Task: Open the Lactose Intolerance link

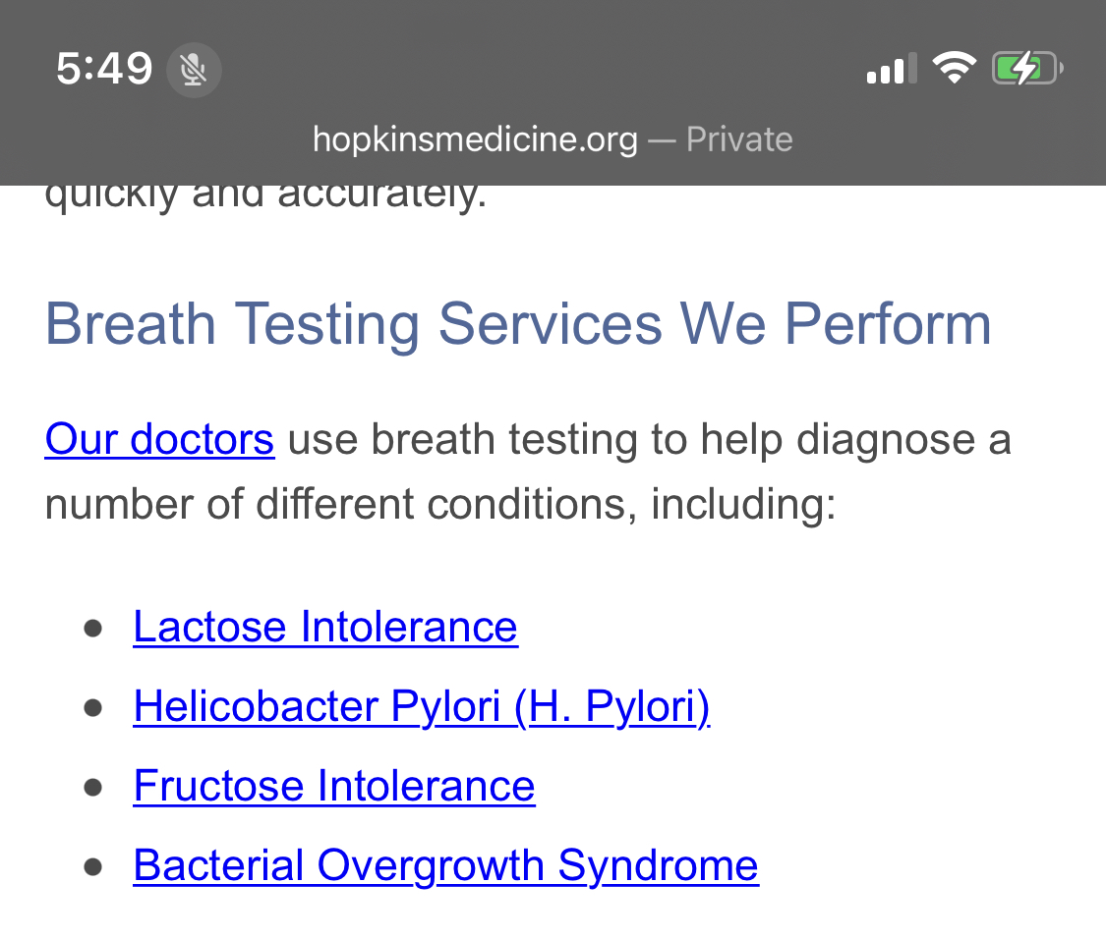Action: pos(325,627)
